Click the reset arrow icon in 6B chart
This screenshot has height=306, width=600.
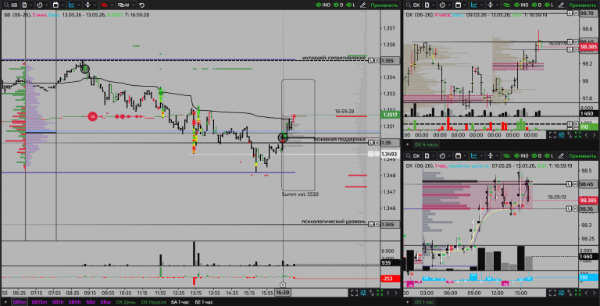[142, 5]
